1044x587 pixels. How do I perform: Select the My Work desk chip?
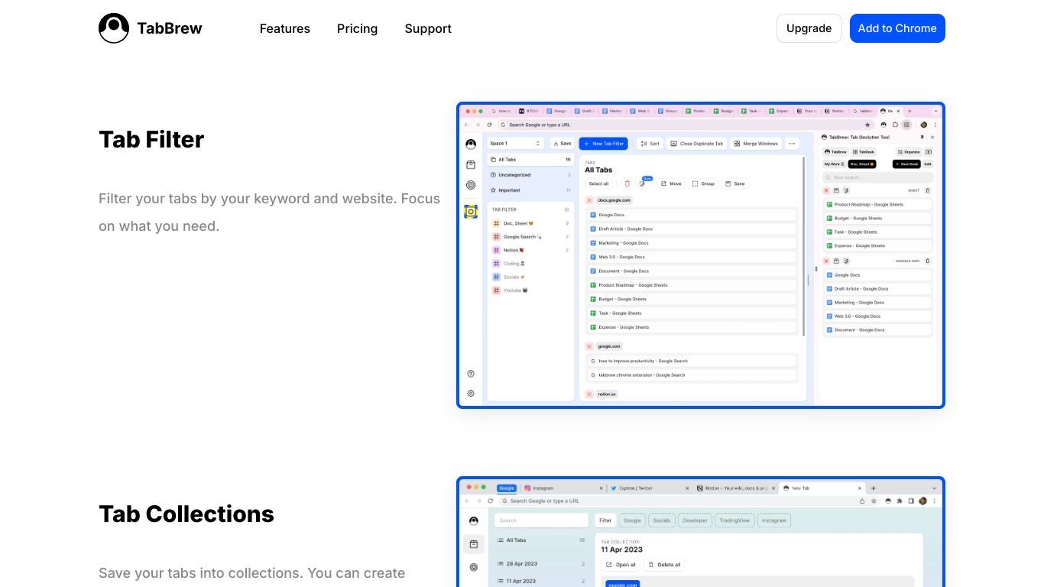click(834, 164)
